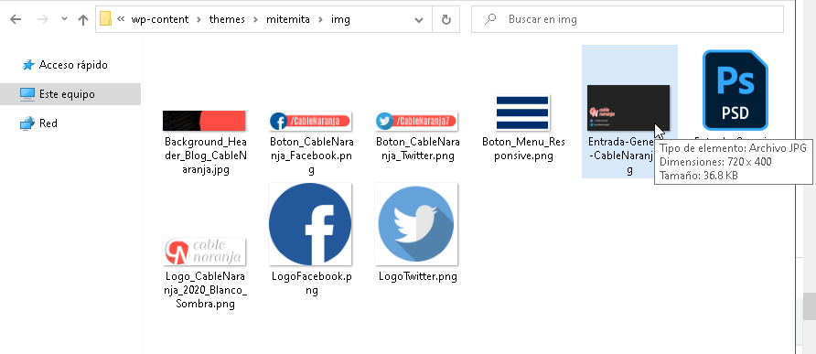Go back with the left arrow button

(16, 20)
